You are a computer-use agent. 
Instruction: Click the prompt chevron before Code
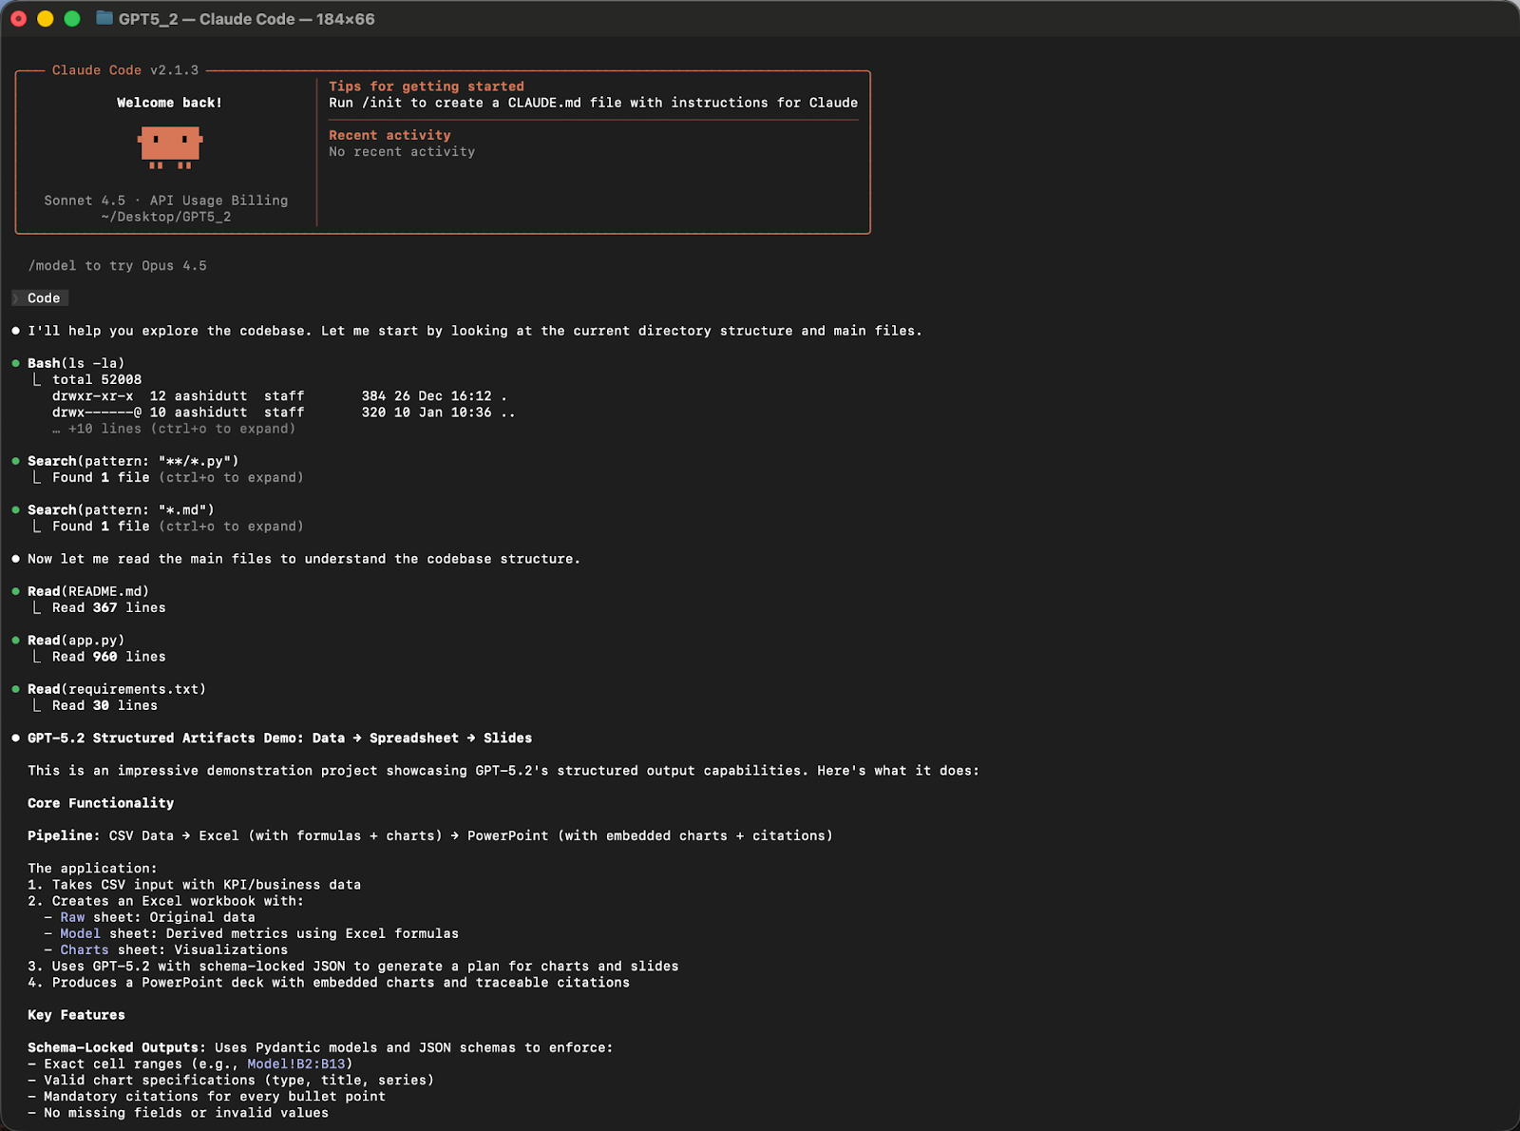coord(16,298)
